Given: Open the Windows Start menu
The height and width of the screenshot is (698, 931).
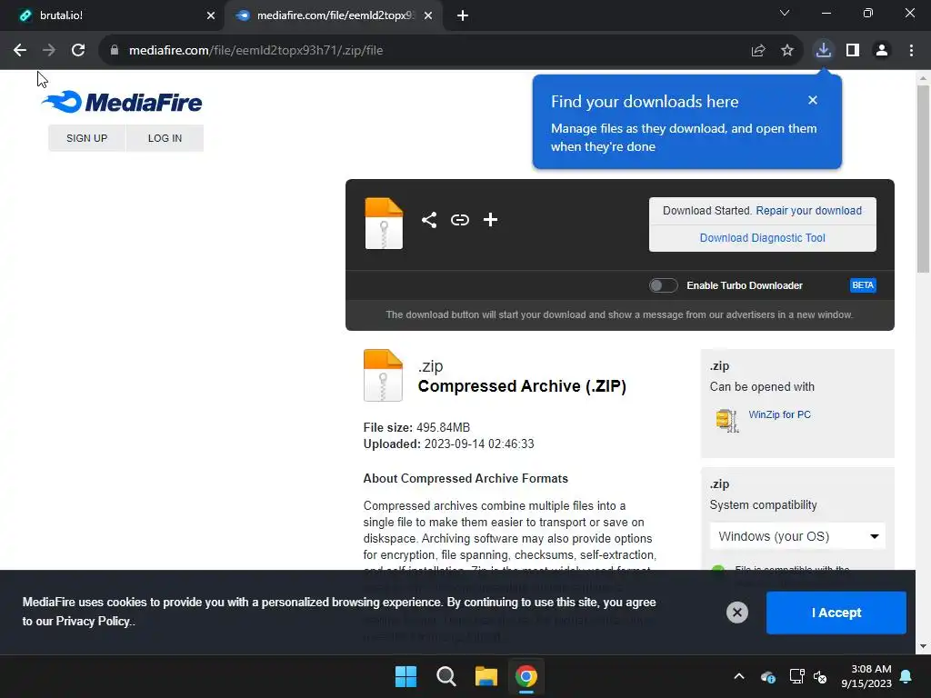Looking at the screenshot, I should coord(406,676).
